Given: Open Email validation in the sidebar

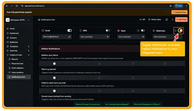Looking at the screenshot, I should click(17, 68).
